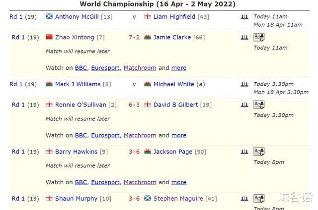
Task: View match details icon for Murphy v Maguire
Action: click(259, 199)
